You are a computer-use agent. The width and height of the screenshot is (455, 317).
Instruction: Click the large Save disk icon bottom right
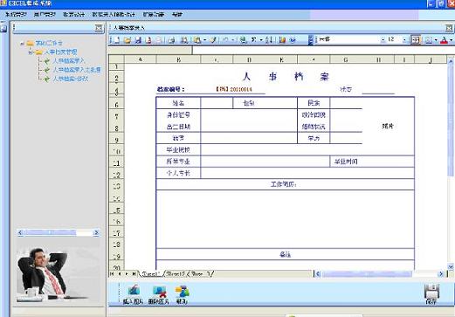pos(431,293)
